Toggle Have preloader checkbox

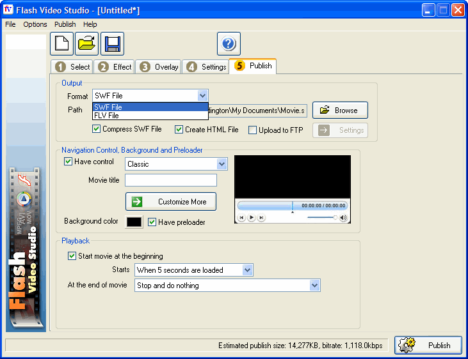point(152,222)
